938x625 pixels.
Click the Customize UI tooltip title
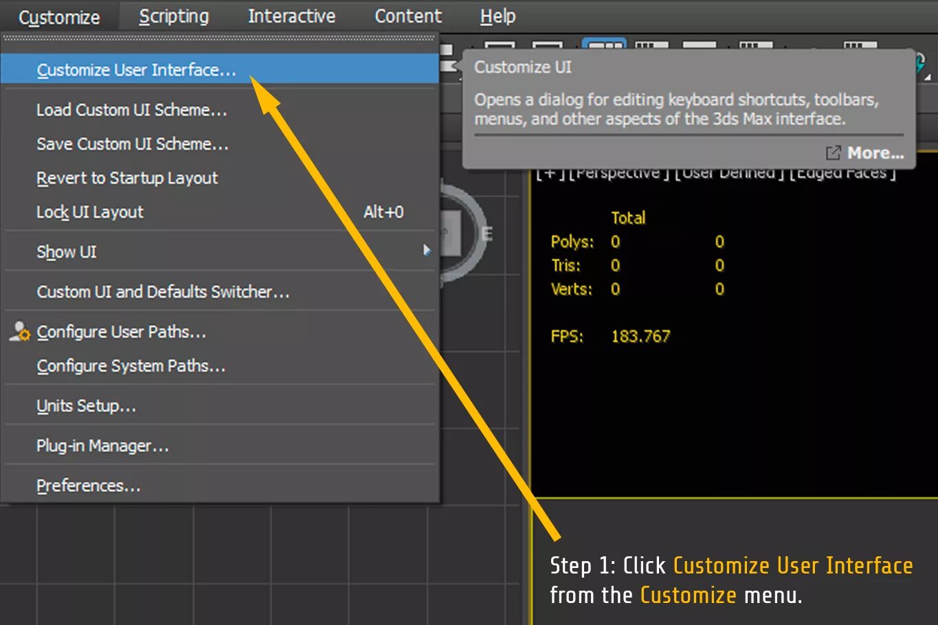tap(523, 67)
